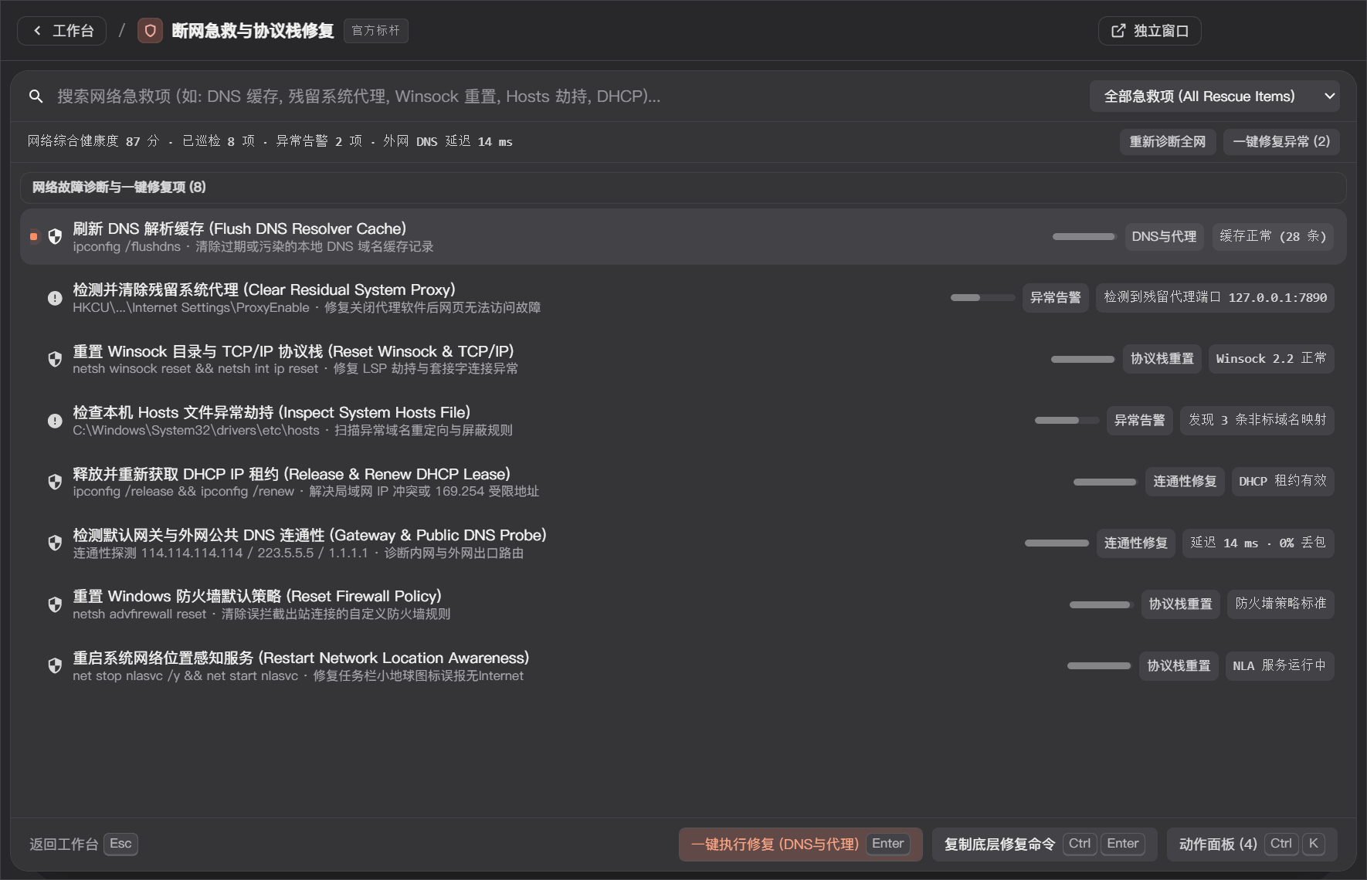Click the warning icon on the Inspect System Hosts File row
1367x880 pixels.
55,421
